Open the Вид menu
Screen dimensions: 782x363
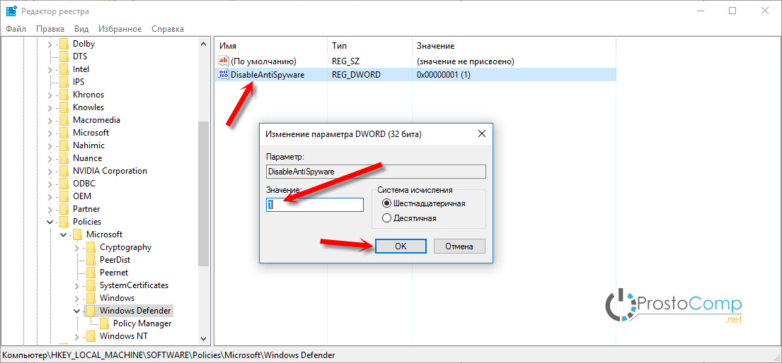pos(81,29)
